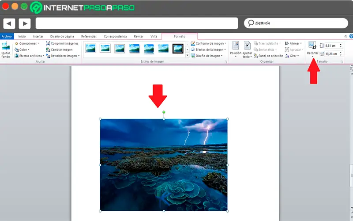Viewport: 353px width, 221px height.
Task: Expand the picture styles gallery
Action: tap(187, 56)
